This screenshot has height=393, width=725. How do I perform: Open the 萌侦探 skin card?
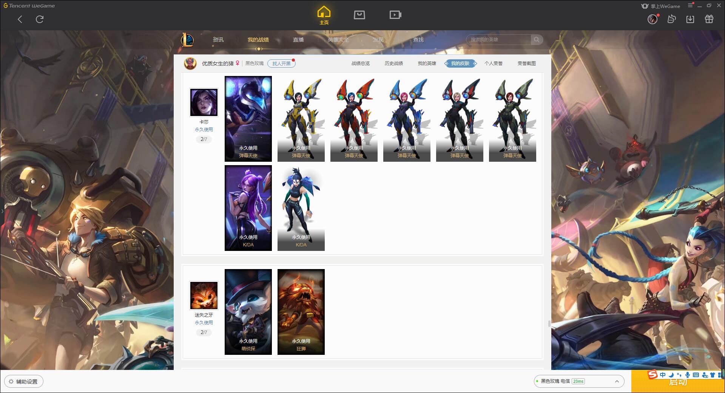click(248, 312)
